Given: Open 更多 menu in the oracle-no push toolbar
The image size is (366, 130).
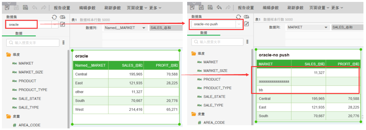Looking at the screenshot, I should tap(337, 8).
